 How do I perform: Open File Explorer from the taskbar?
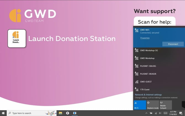click(x=60, y=113)
